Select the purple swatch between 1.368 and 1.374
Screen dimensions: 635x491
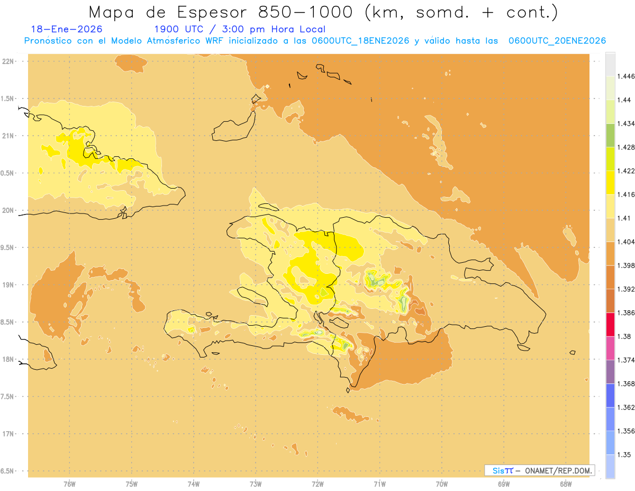click(610, 371)
